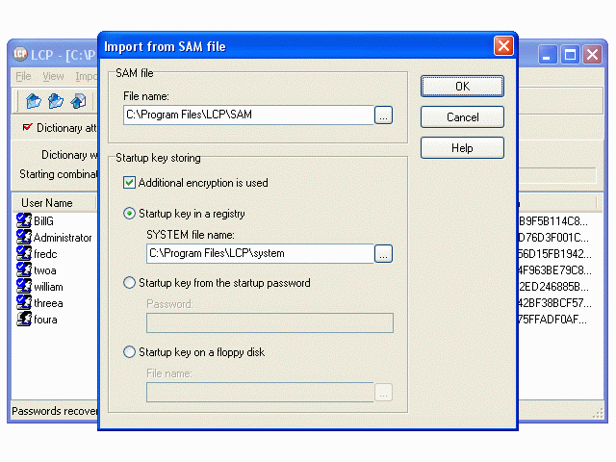Select fredc user icon in the list

pyautogui.click(x=24, y=253)
